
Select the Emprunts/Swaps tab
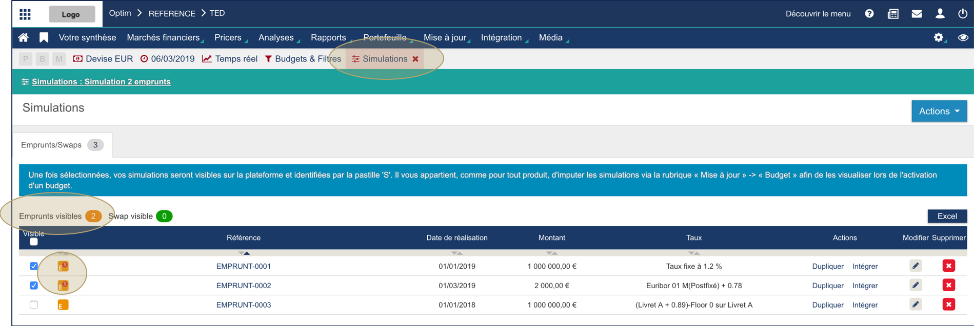62,145
